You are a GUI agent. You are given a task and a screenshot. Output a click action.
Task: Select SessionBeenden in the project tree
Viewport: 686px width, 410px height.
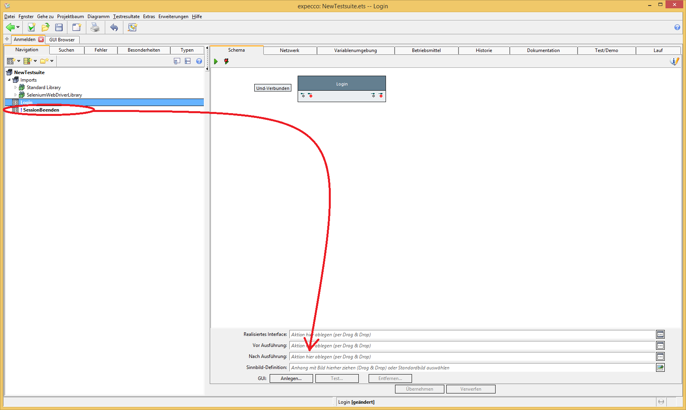tap(41, 110)
